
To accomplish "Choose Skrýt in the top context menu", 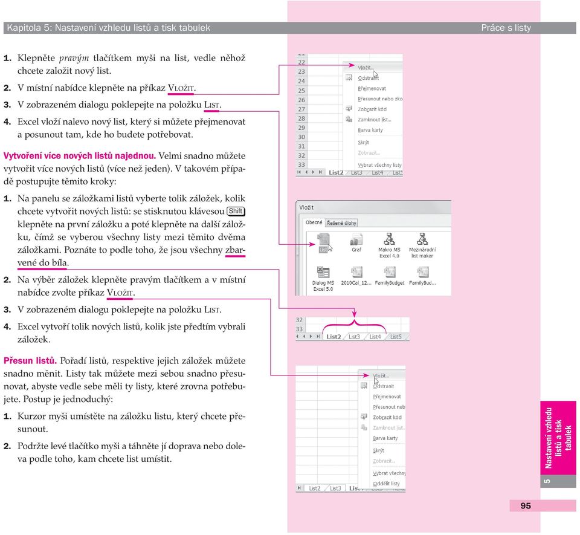I will [363, 143].
